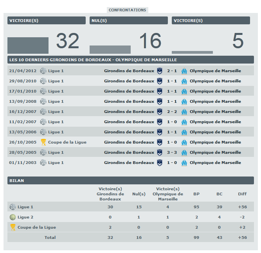This screenshot has height=253, width=261.
Task: Click the Diff column header in Bilan
Action: (x=242, y=194)
